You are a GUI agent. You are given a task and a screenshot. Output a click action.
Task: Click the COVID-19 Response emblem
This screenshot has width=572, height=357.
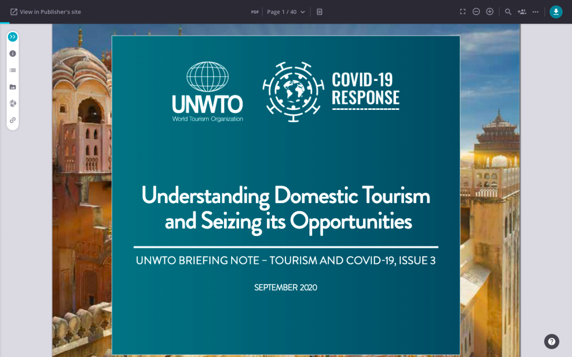tap(293, 91)
